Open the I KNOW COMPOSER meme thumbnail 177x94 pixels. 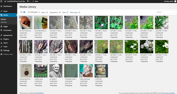pos(101,71)
